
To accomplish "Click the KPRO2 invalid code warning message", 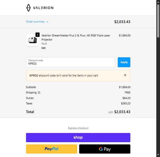I will coord(64,75).
